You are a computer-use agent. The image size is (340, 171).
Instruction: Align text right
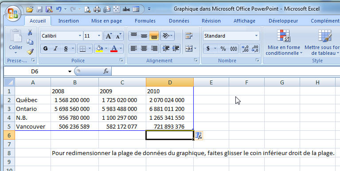(154, 49)
